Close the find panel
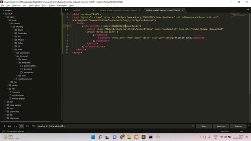The image size is (251, 141). (x=249, y=125)
